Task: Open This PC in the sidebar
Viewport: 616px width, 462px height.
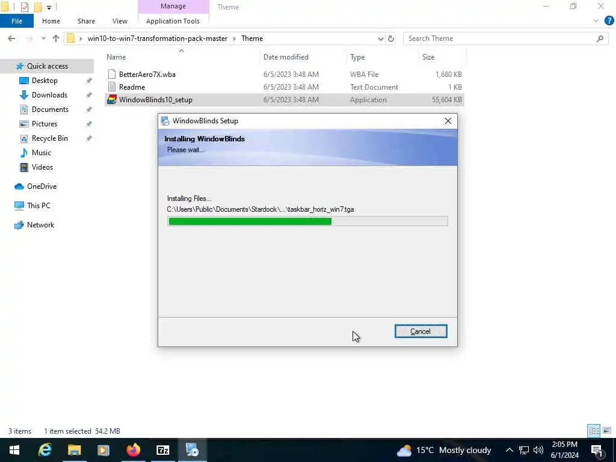Action: (38, 206)
